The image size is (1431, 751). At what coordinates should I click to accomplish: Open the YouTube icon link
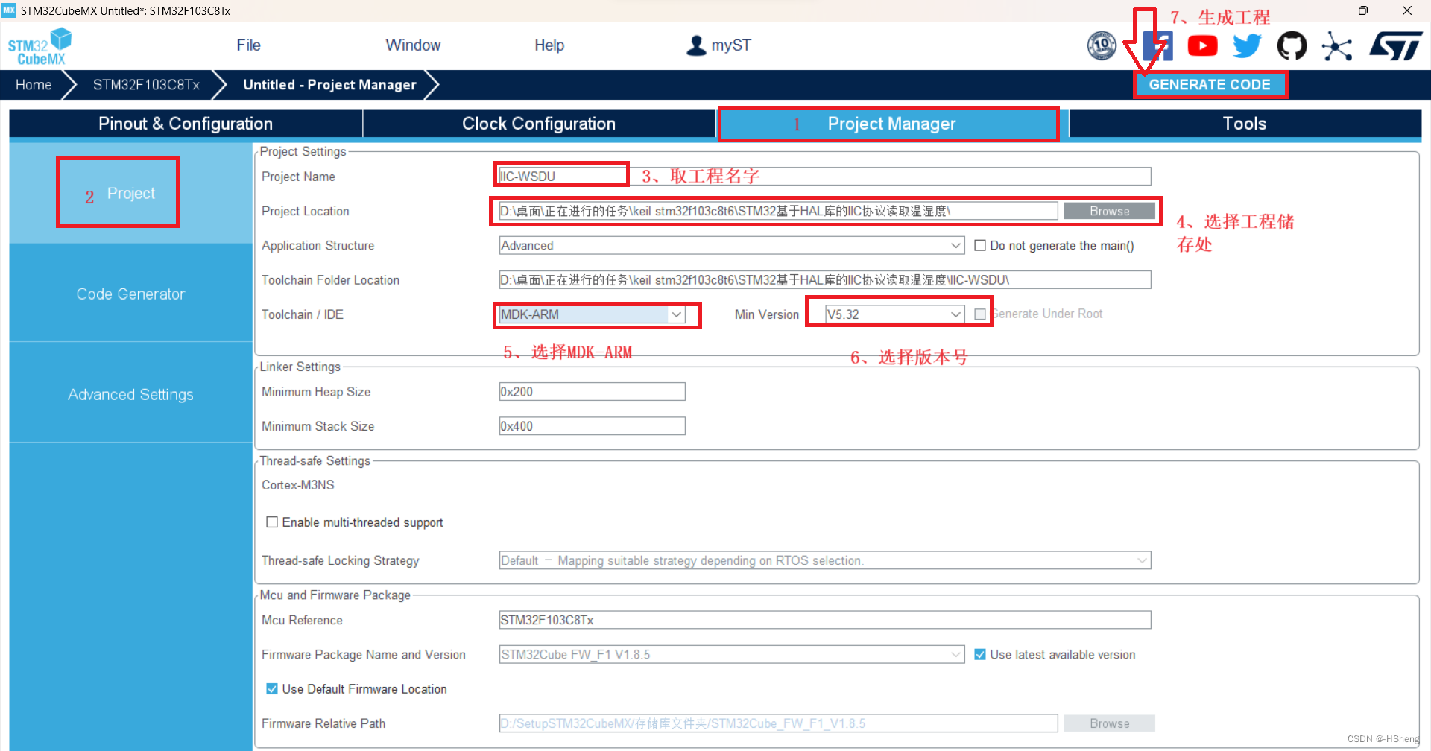tap(1202, 45)
